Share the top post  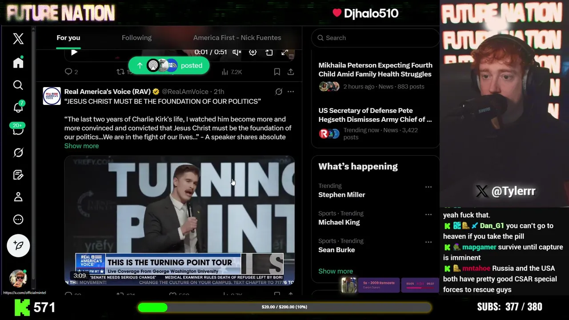[x=291, y=72]
